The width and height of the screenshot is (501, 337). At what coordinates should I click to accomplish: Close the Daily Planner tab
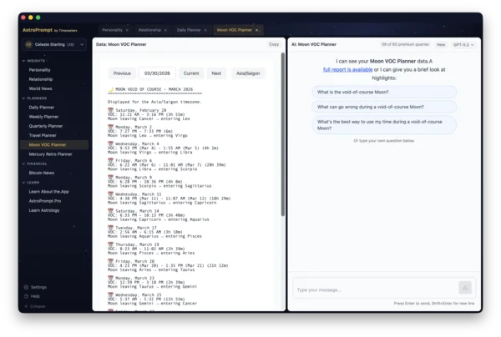(205, 30)
